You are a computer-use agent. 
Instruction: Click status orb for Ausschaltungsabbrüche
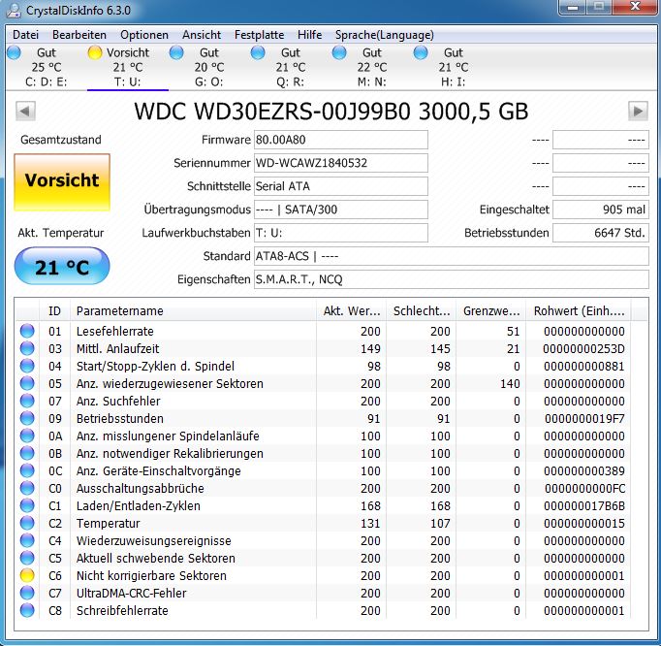pos(27,488)
